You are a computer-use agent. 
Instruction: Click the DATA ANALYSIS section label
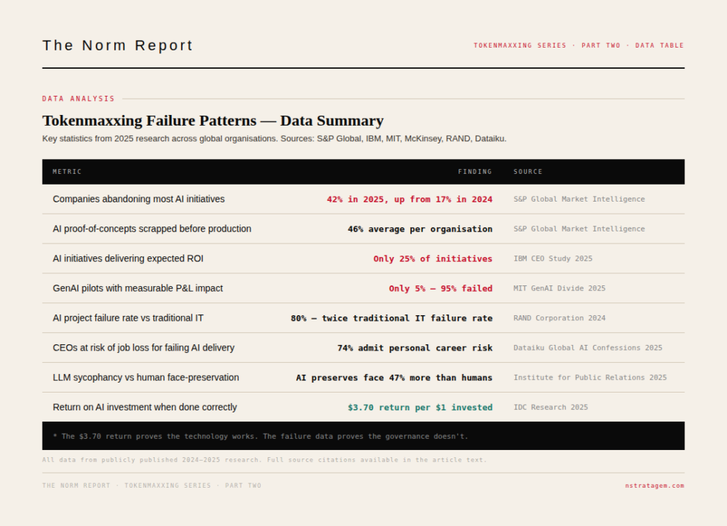coord(78,99)
